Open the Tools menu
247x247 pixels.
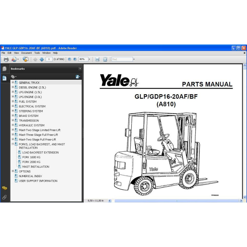point(37,53)
